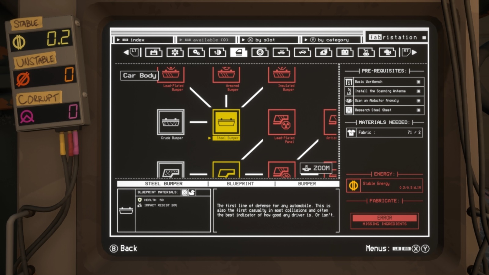Click the ERROR Missing Ingredients fabricate button
Viewport: 489px width, 275px height.
(x=384, y=221)
